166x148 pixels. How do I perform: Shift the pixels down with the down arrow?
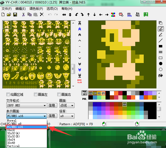click(x=95, y=15)
